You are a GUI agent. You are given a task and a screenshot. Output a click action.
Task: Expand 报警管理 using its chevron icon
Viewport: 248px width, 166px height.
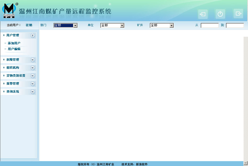(x=33, y=84)
